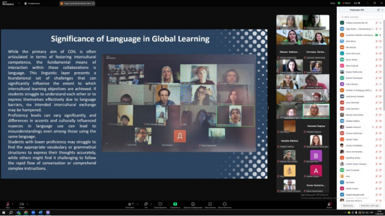The height and width of the screenshot is (216, 385).
Task: Toggle the microphone icon beside Svitlana Kachmarchyk
Action: pyautogui.click(x=377, y=23)
